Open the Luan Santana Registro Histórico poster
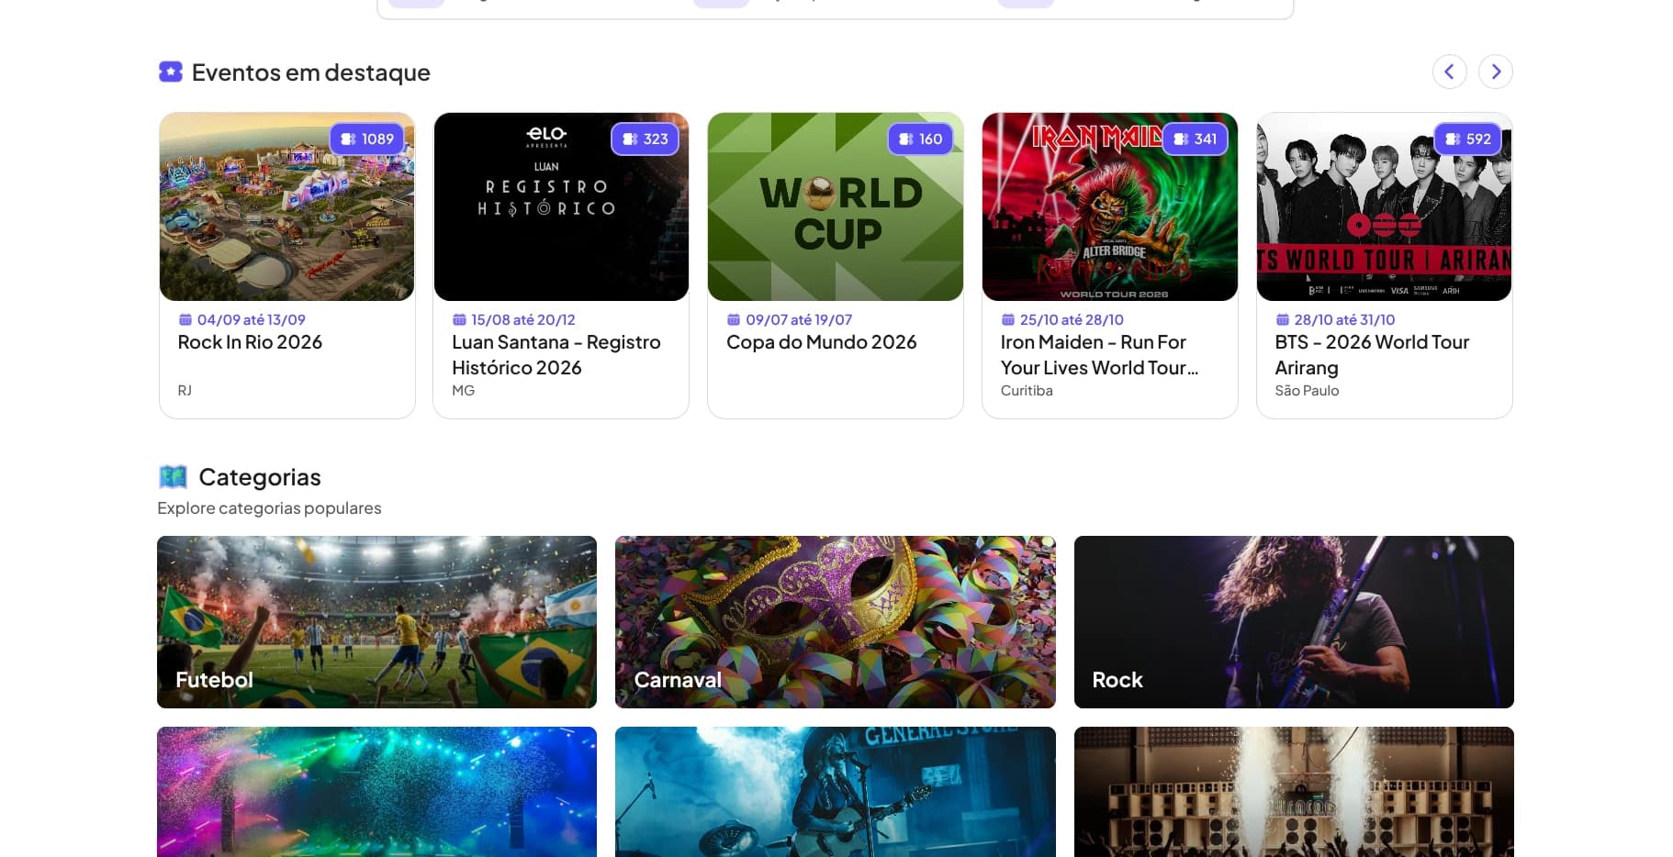This screenshot has width=1673, height=857. (561, 206)
